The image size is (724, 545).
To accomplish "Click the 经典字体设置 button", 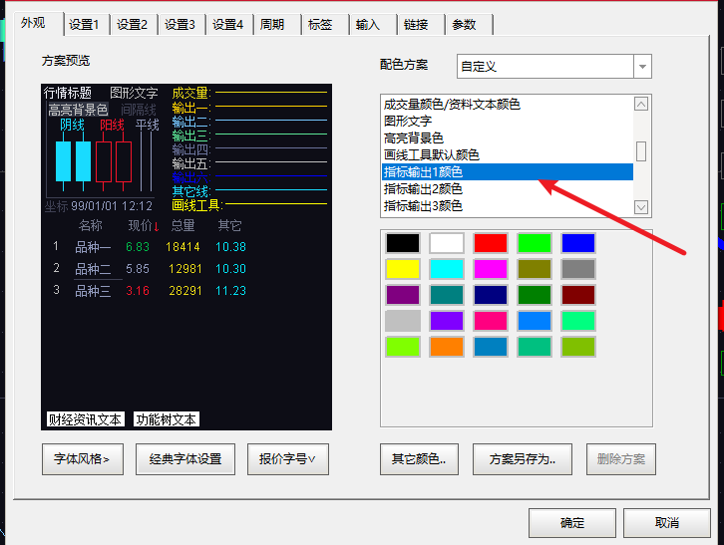I will point(185,459).
